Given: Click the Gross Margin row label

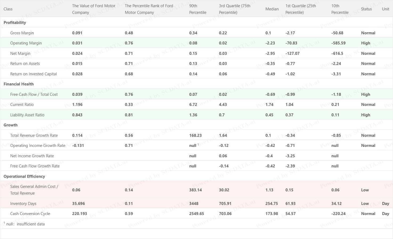Looking at the screenshot, I should coord(22,33).
